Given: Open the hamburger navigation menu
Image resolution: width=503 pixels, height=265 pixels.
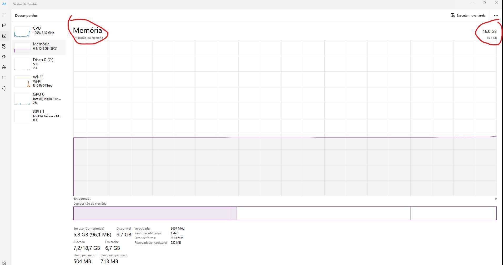Looking at the screenshot, I should [4, 15].
